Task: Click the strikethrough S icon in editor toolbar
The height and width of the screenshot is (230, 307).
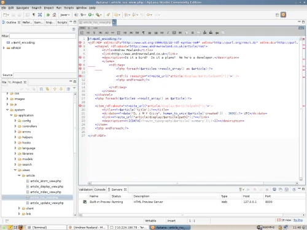Action: click(x=94, y=33)
